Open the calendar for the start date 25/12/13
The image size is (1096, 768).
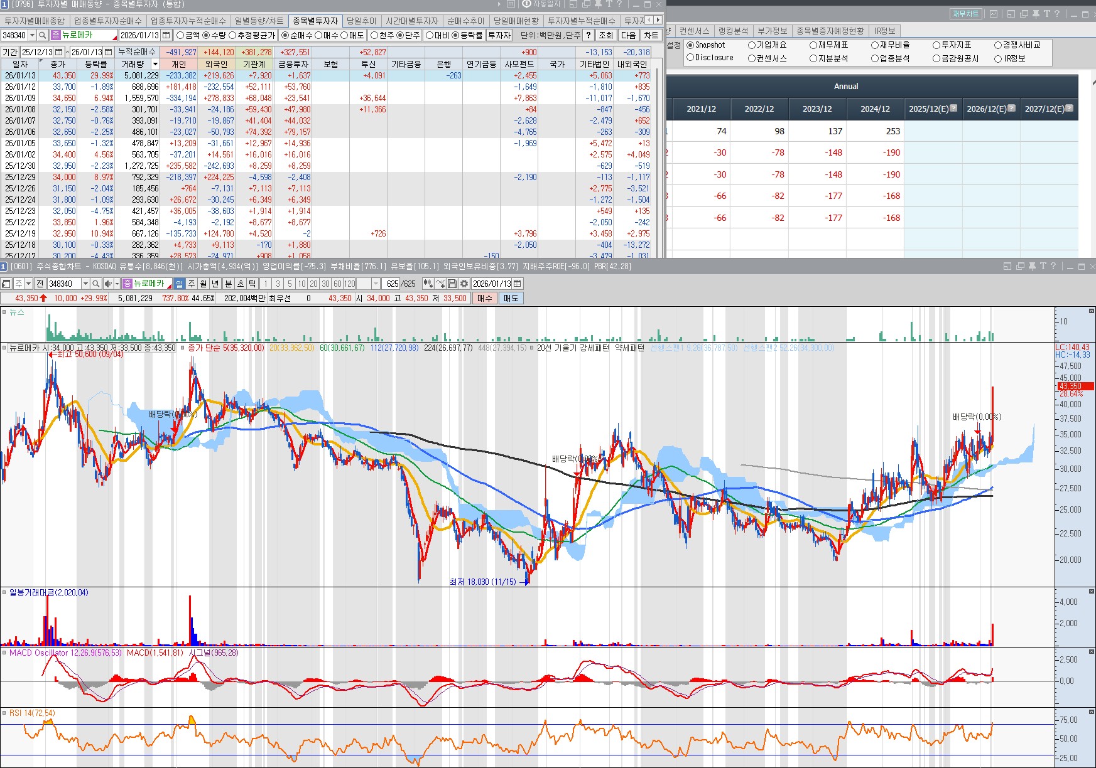click(59, 52)
